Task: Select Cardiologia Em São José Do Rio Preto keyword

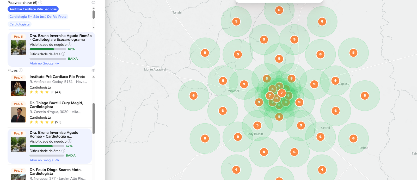Action: (x=38, y=17)
